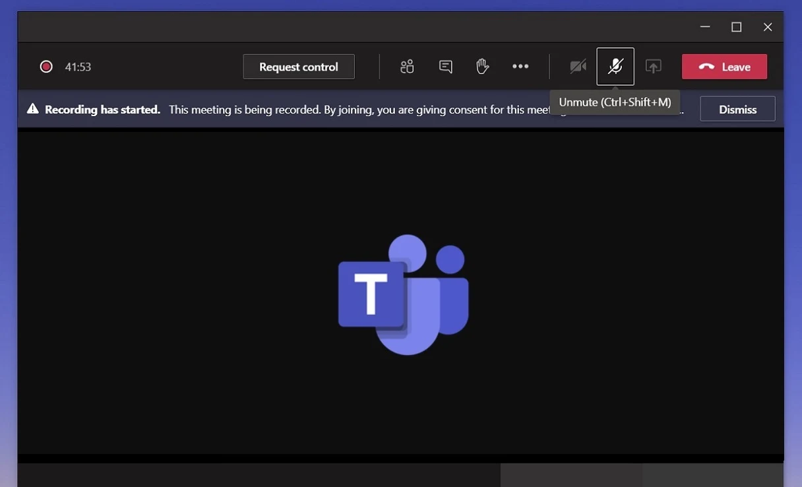
Task: Click the Unmute keyboard shortcut tooltip
Action: 615,102
